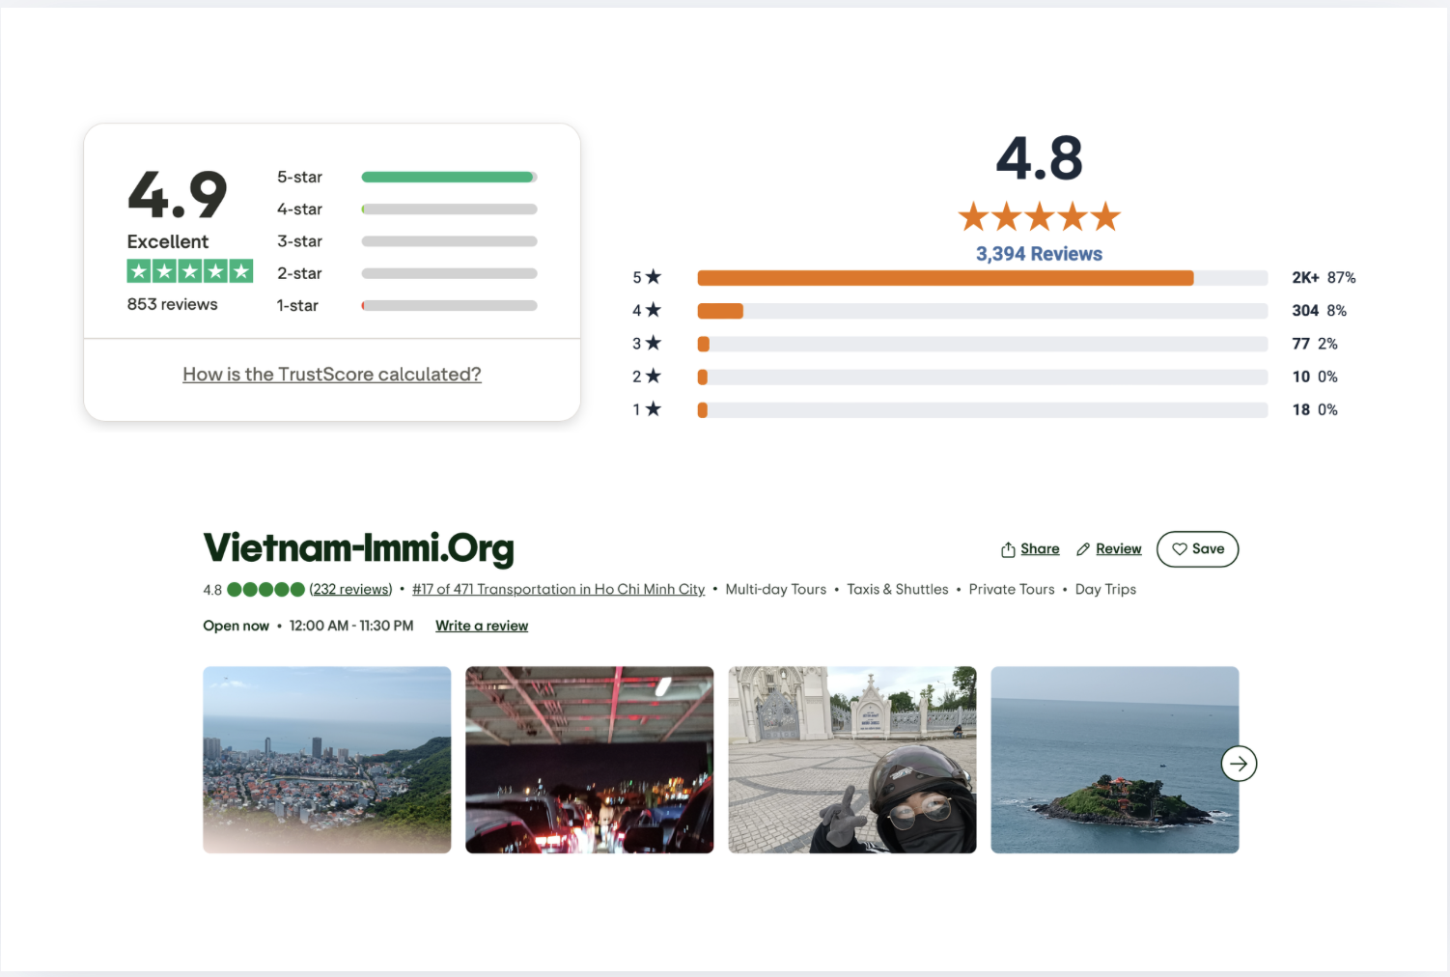
Task: Open the 3,394 Reviews link
Action: tap(1039, 254)
